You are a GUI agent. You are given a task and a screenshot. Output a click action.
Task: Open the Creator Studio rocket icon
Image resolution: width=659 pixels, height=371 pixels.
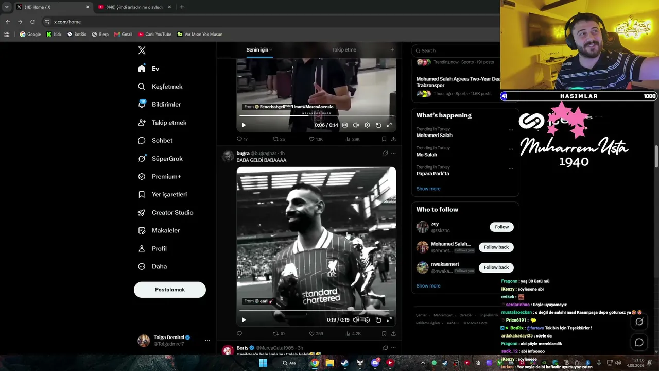tap(142, 212)
